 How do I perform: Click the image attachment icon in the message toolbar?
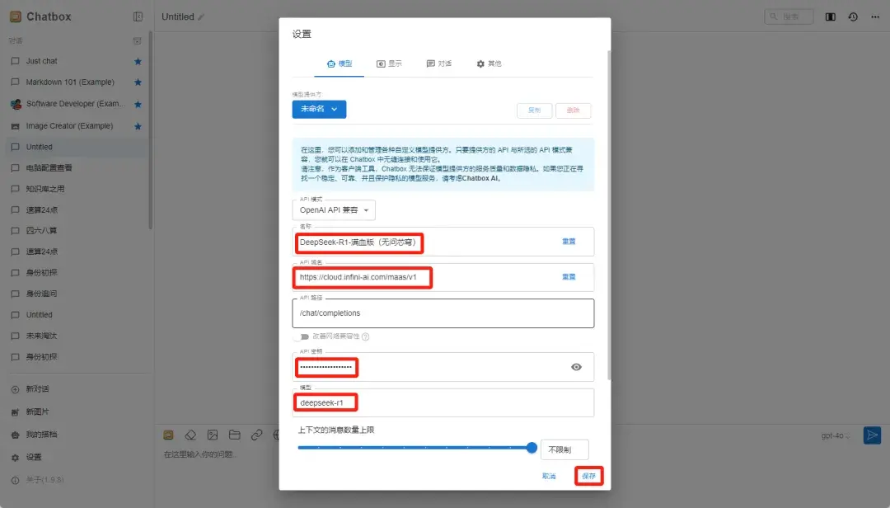coord(213,435)
